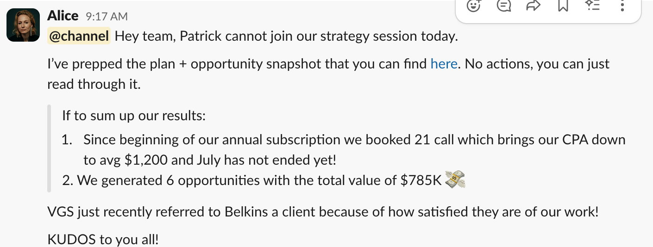Click the "Patrick cannot join" sentence
This screenshot has height=247, width=653.
(x=286, y=36)
